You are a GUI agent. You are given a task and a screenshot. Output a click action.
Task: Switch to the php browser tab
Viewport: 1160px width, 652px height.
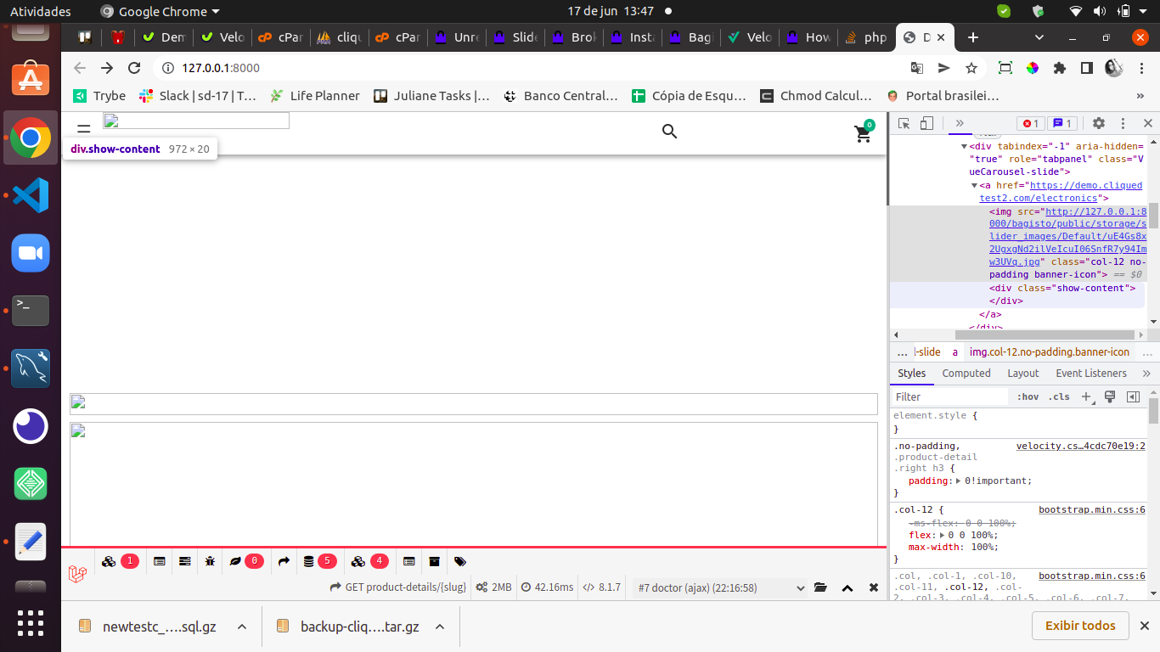pyautogui.click(x=866, y=37)
